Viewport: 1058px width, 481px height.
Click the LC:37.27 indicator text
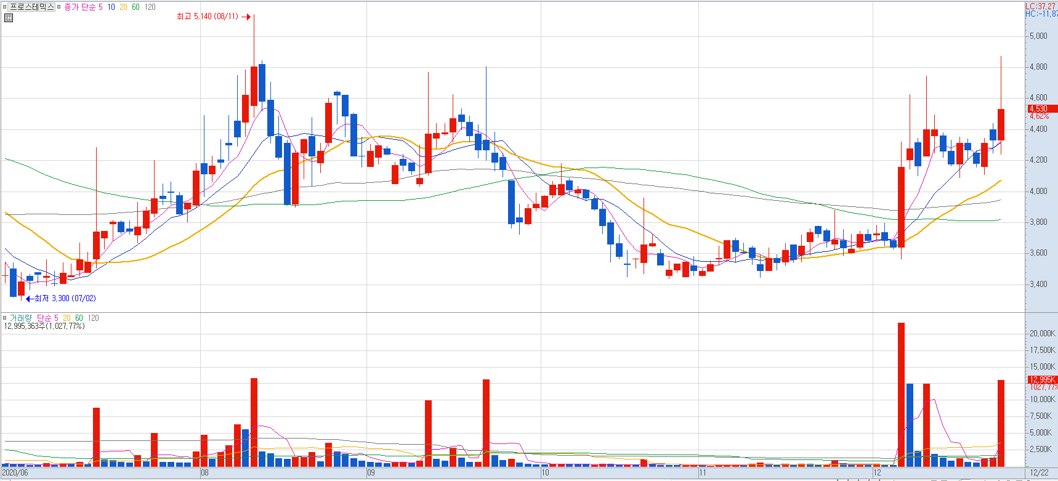[1041, 6]
